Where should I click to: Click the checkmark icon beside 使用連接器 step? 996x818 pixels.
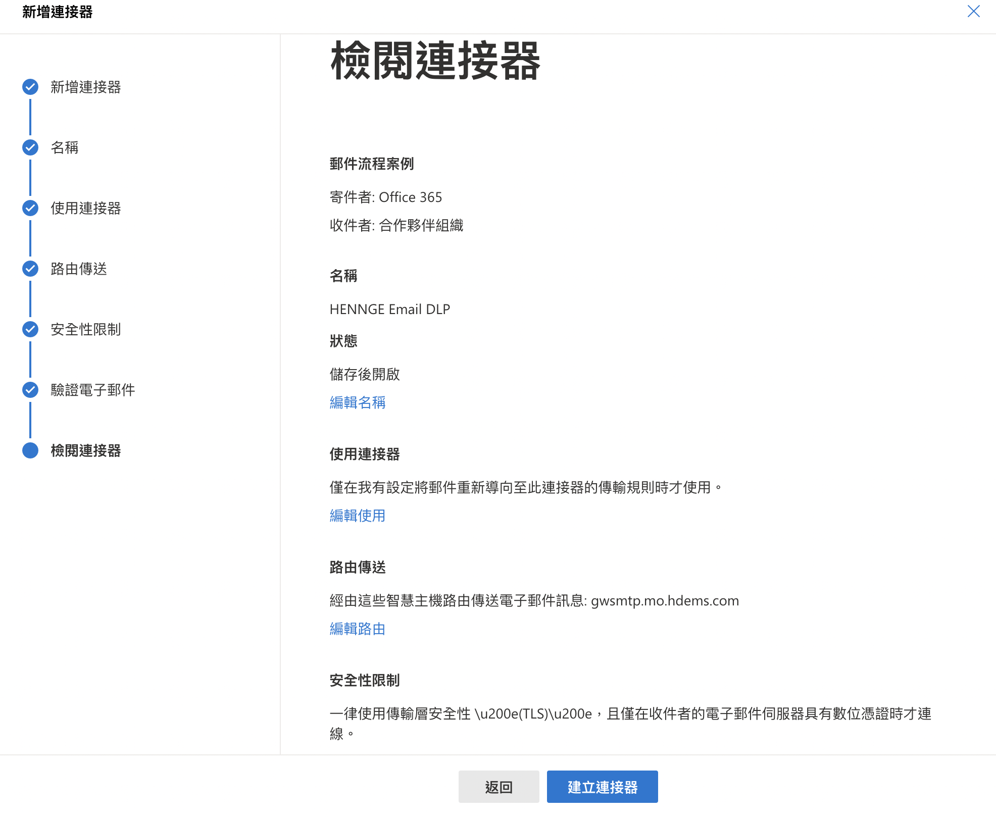(30, 208)
